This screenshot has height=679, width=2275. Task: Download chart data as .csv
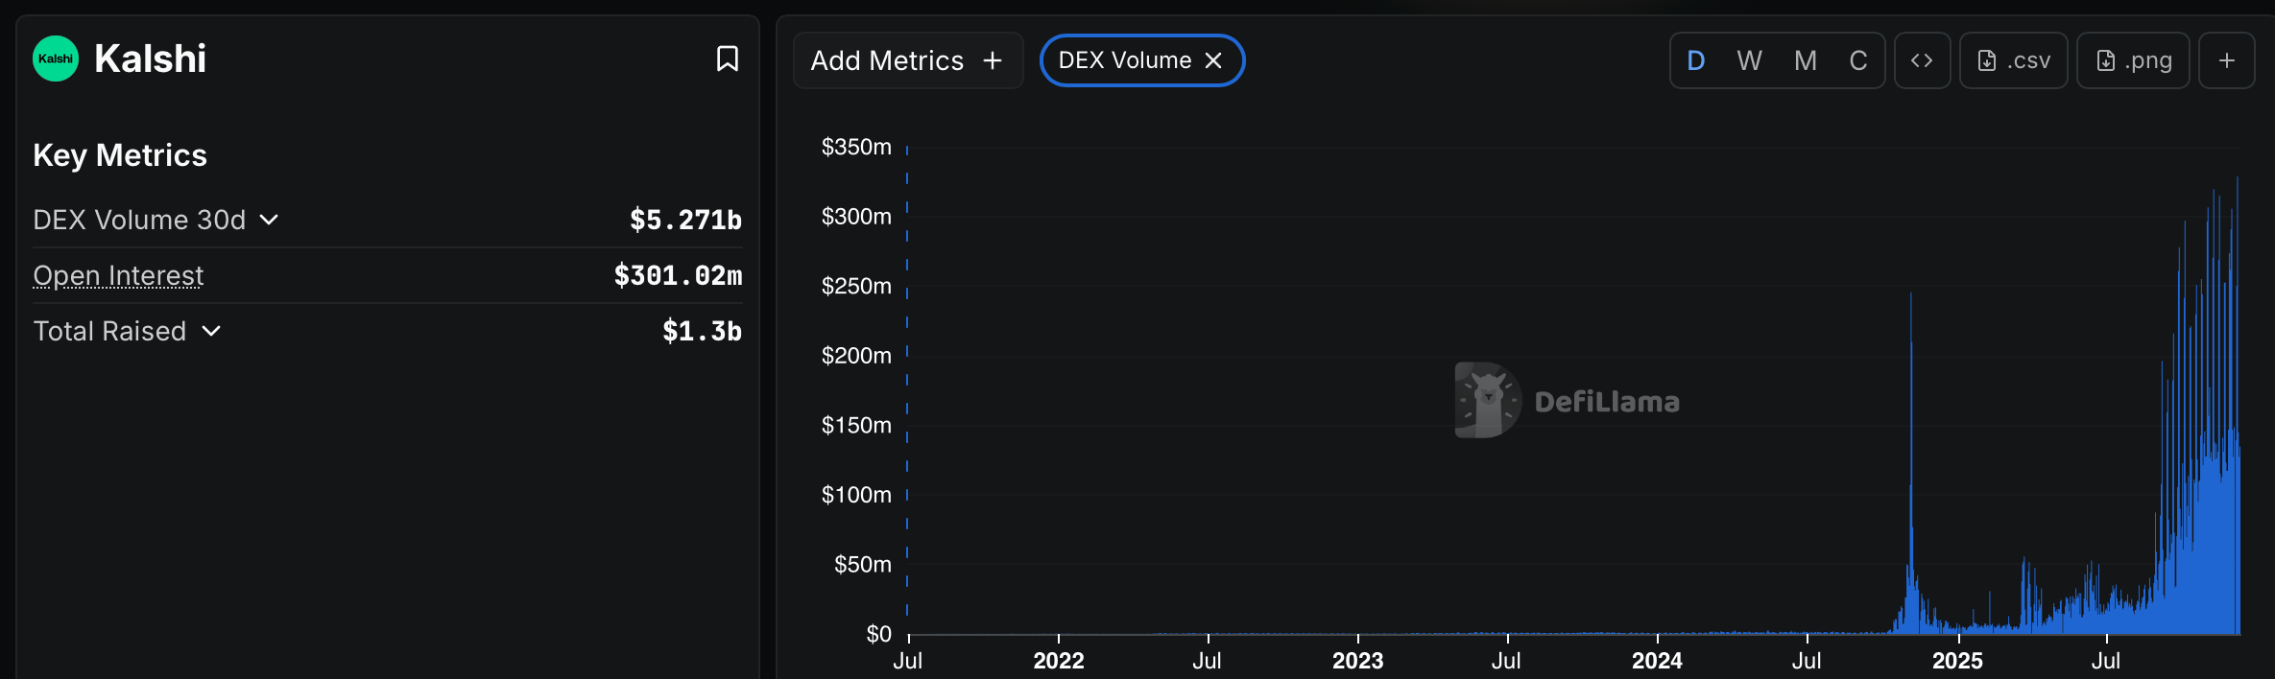[x=2013, y=60]
